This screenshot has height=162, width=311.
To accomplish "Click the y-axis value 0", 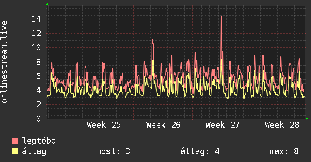I will point(38,119).
